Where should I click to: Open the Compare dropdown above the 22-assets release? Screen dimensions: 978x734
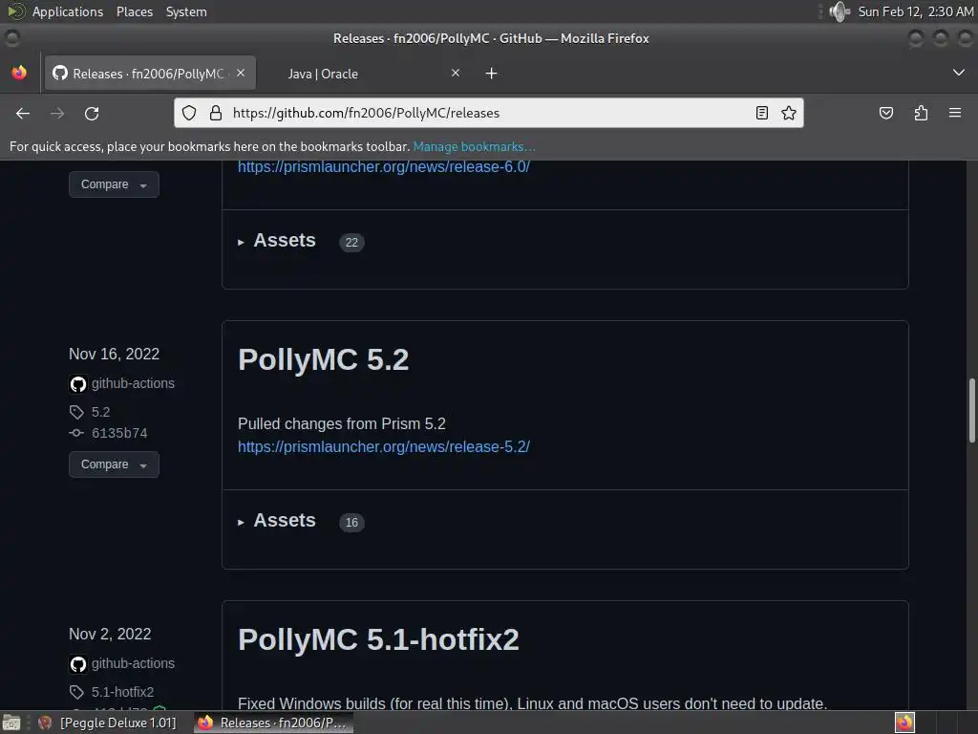point(114,184)
